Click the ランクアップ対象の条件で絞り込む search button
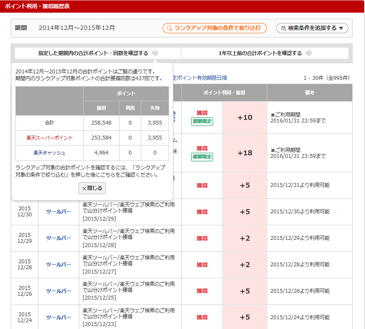 pos(214,28)
